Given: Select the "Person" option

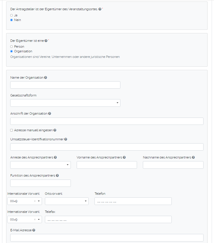Looking at the screenshot, I should [x=11, y=46].
